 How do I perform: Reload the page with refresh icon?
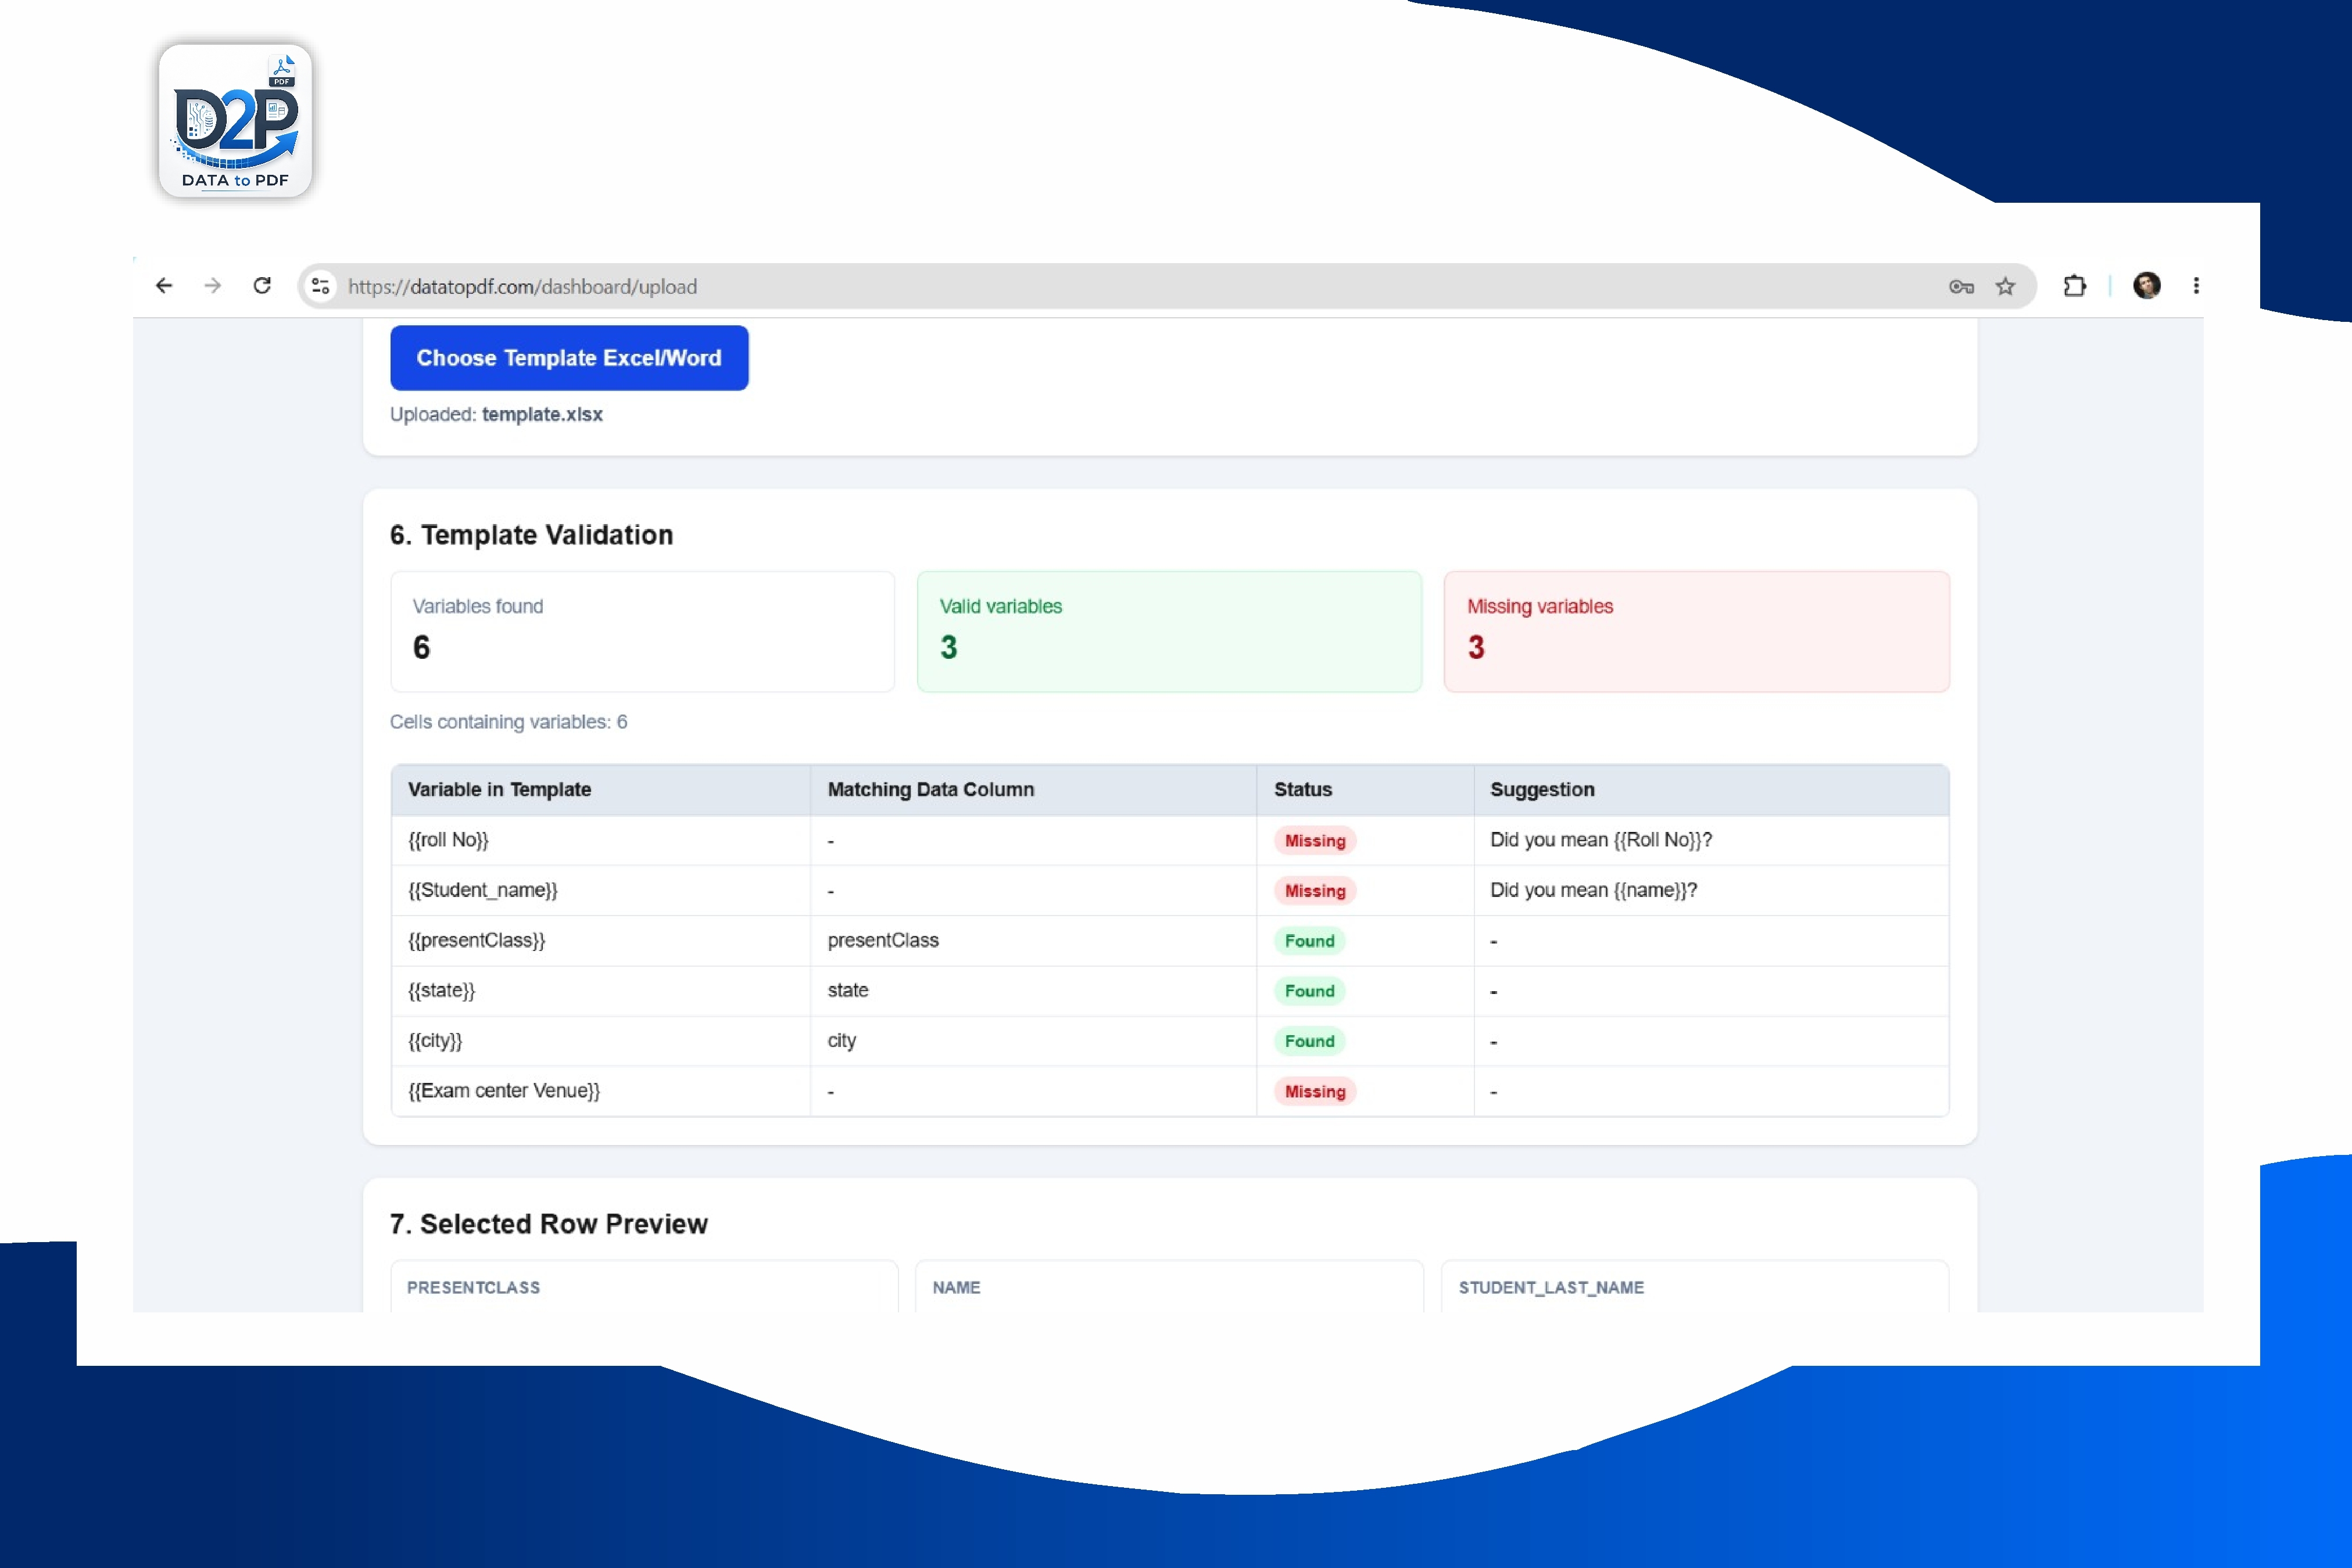pyautogui.click(x=262, y=286)
